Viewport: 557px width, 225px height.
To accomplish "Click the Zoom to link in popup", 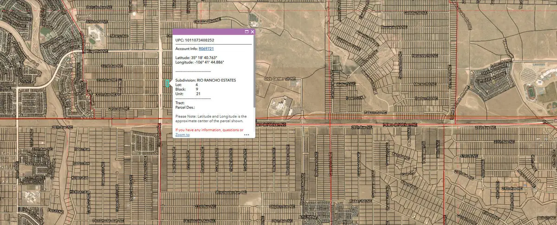I will [x=182, y=135].
